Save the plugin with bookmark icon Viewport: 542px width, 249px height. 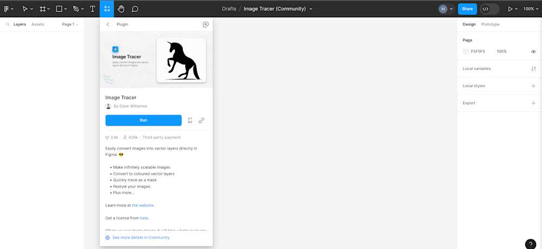coord(190,120)
